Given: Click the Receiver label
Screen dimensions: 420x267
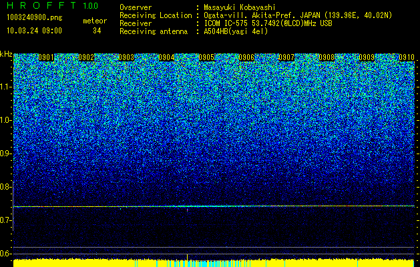Looking at the screenshot, I should (136, 23).
